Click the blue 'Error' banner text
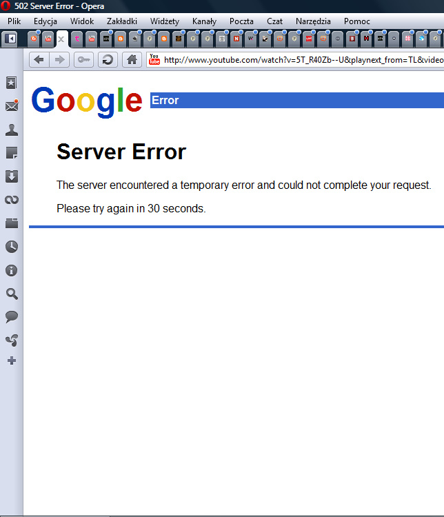Image resolution: width=444 pixels, height=517 pixels. (165, 100)
